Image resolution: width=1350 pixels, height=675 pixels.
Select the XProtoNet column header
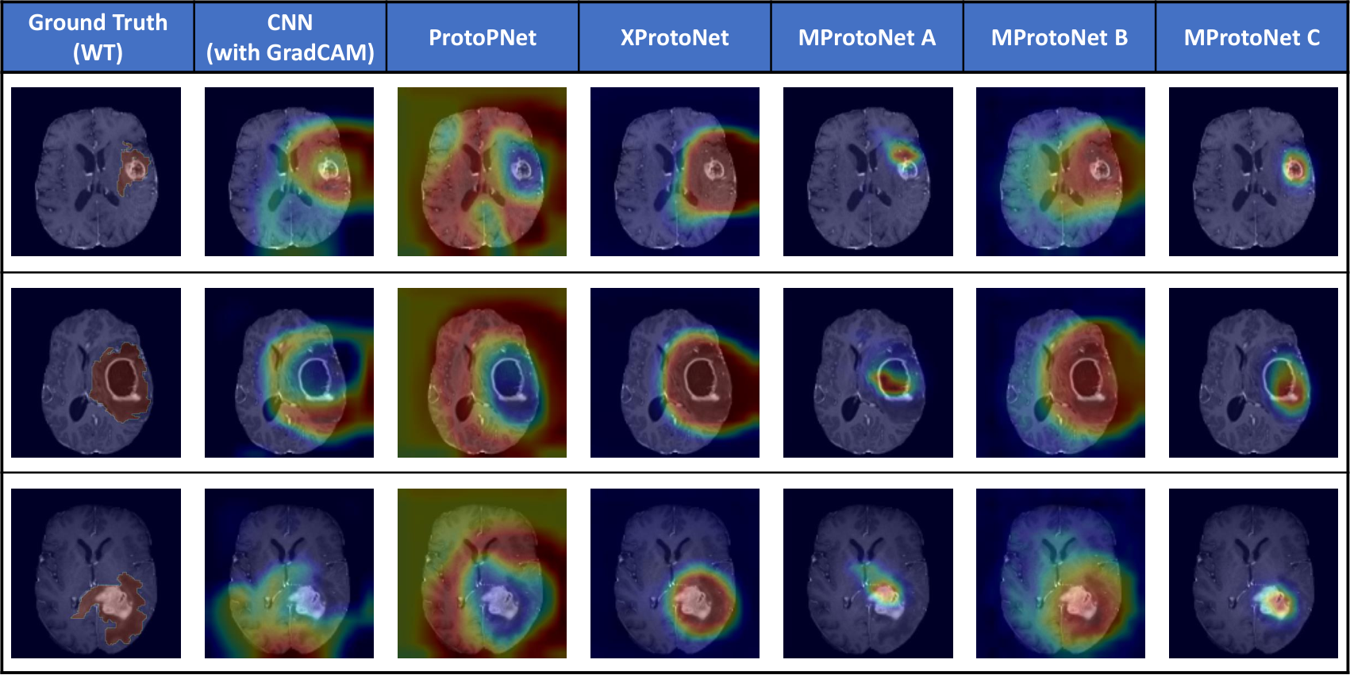(675, 37)
